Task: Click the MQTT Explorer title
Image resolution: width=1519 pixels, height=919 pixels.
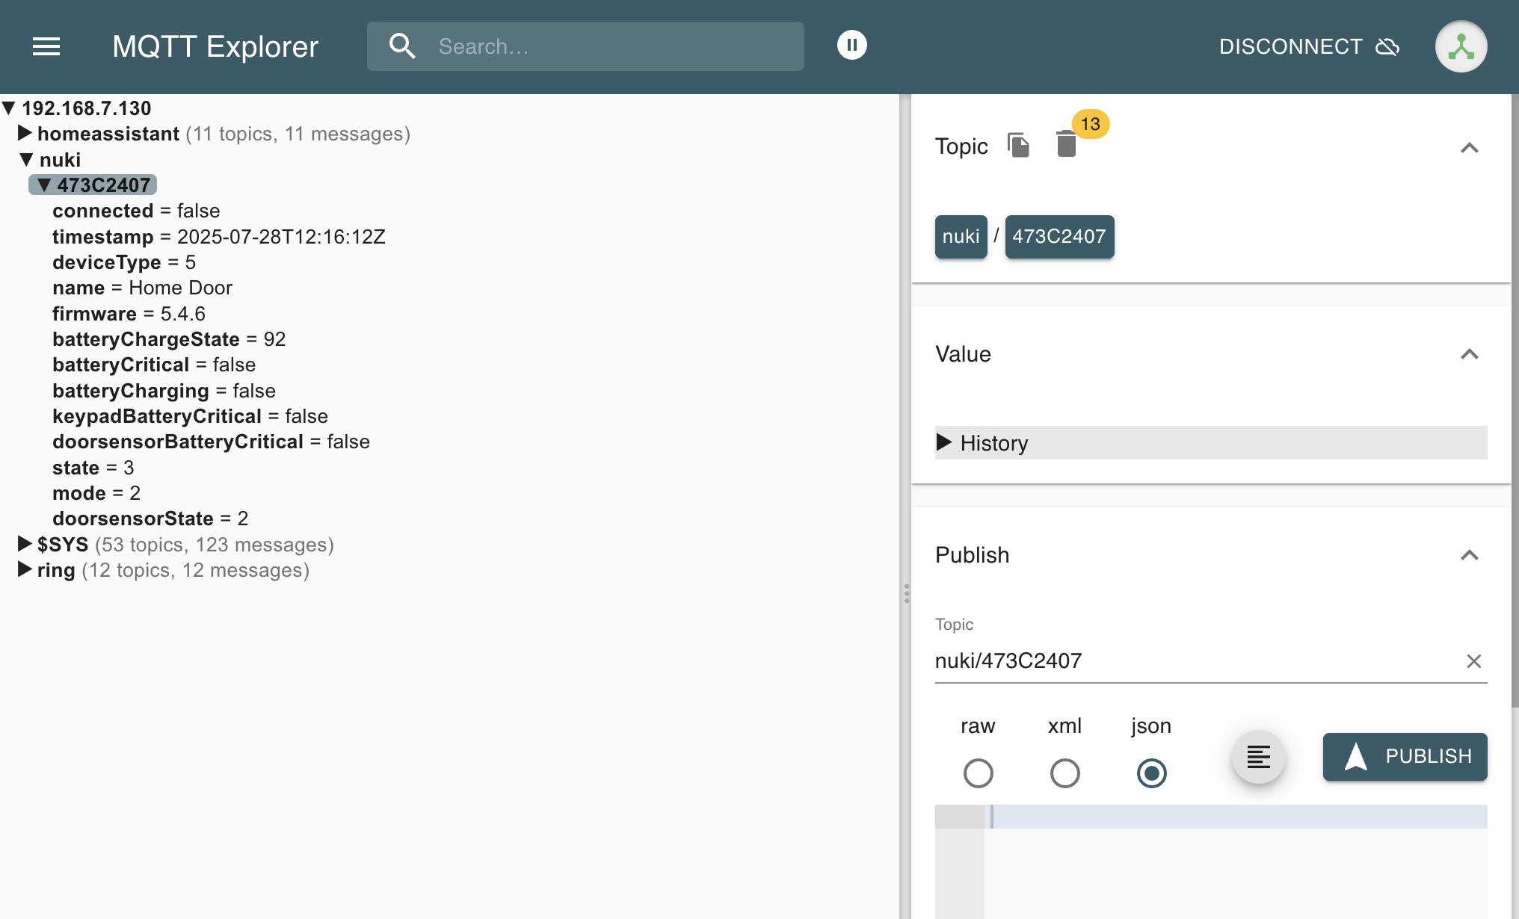Action: click(x=215, y=46)
